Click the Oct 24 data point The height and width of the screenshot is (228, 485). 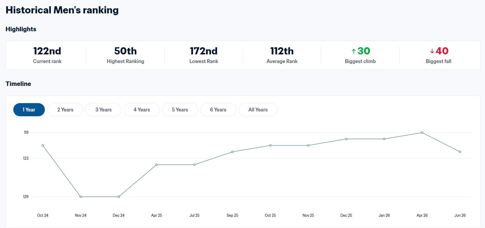43,145
